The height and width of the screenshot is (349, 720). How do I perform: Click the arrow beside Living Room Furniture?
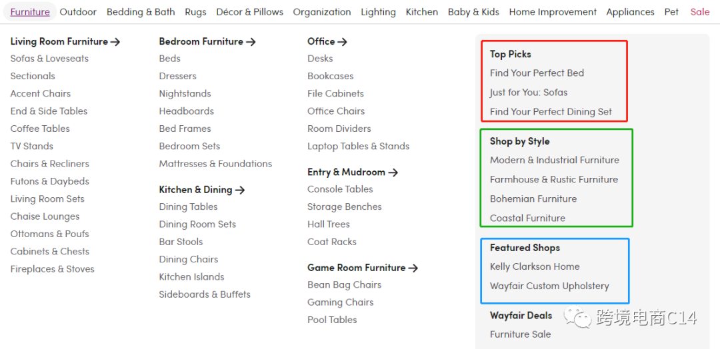click(x=115, y=42)
